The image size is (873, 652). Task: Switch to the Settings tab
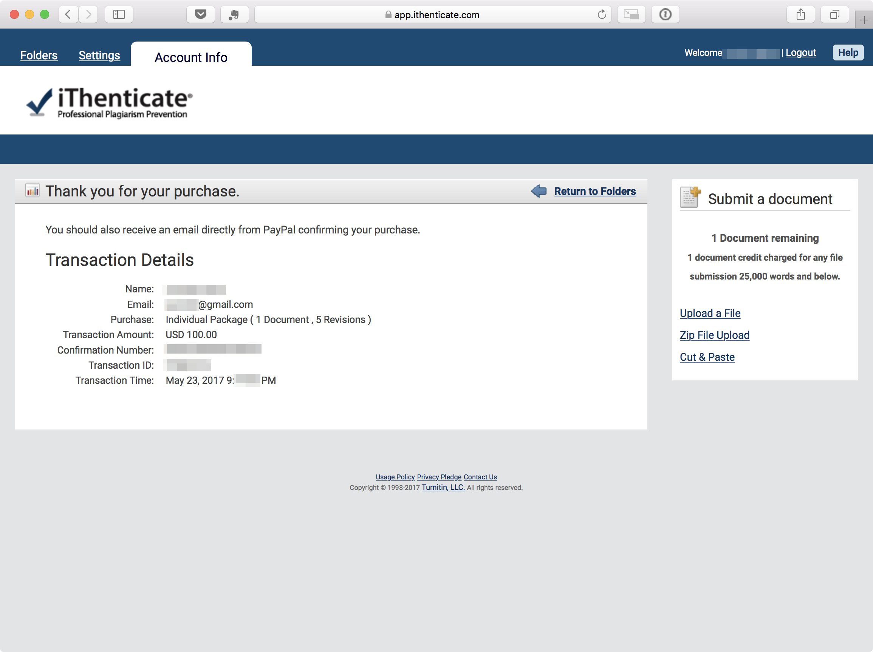[x=99, y=55]
